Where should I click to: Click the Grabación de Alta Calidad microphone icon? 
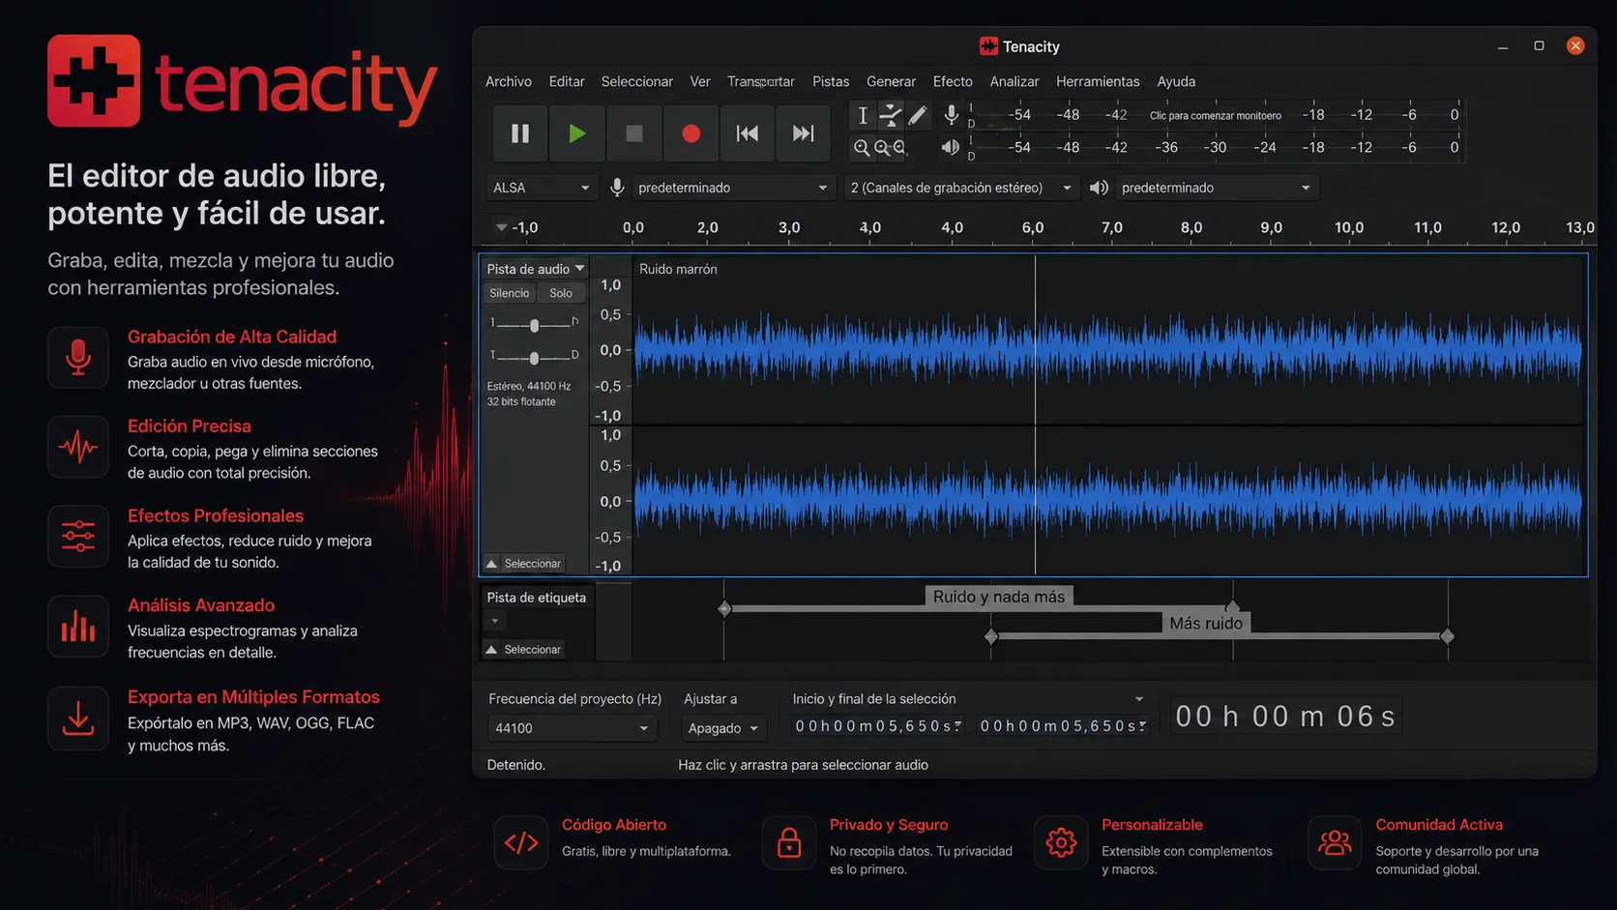point(78,358)
